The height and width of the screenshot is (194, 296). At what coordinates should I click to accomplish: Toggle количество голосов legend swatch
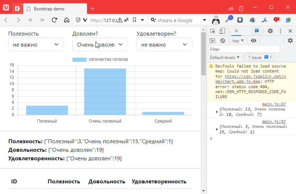click(x=79, y=59)
